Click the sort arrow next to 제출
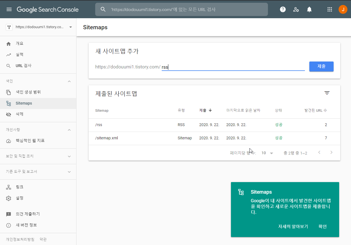The width and height of the screenshot is (351, 245). coord(210,110)
